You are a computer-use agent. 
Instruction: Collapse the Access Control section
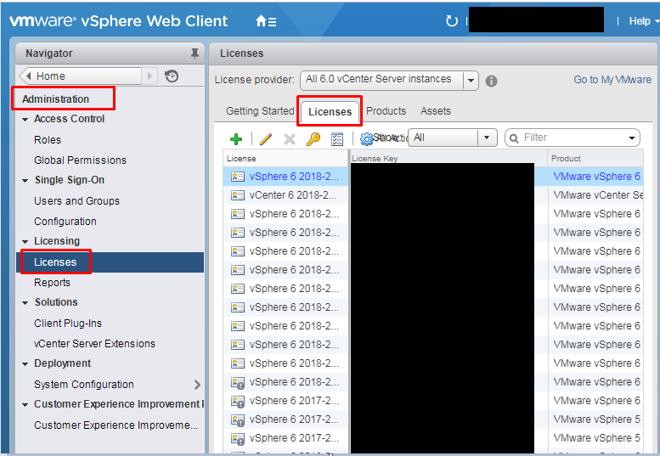[25, 120]
